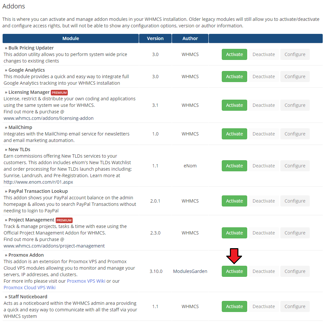Screen dimensions: 325x326
Task: Open Configure for Bulk Pricing Updater
Action: coord(295,54)
